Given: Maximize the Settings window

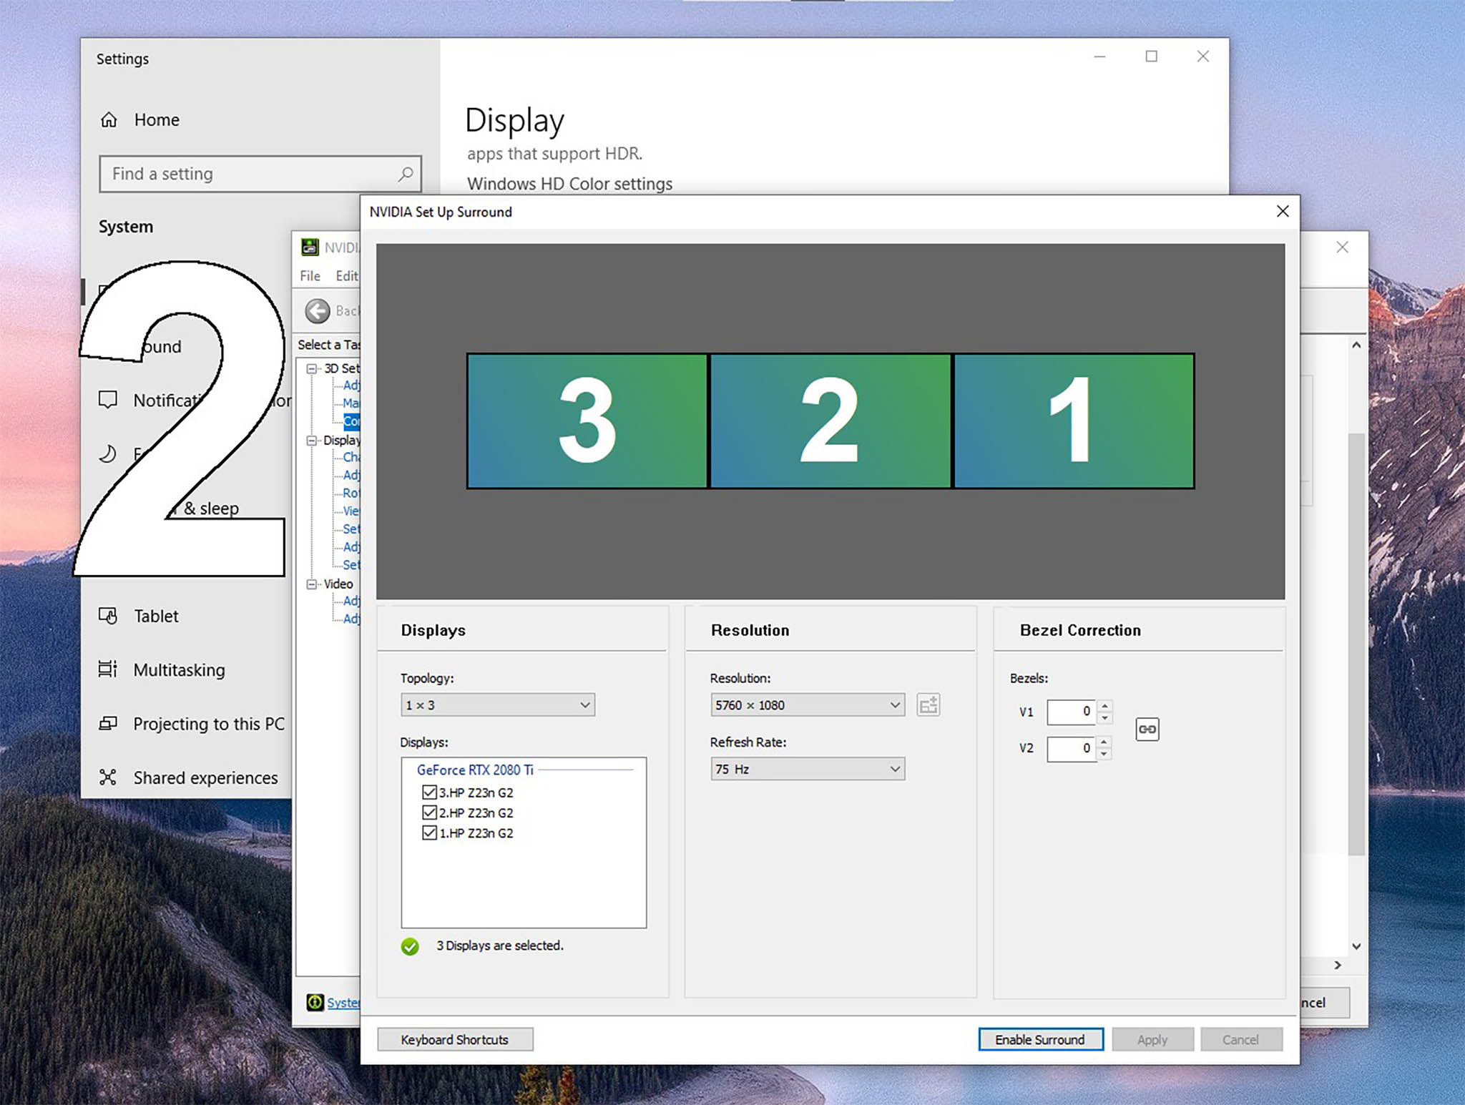Looking at the screenshot, I should (1152, 57).
